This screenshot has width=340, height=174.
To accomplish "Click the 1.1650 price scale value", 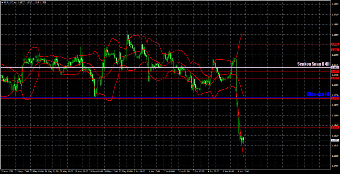I will pyautogui.click(x=334, y=55).
